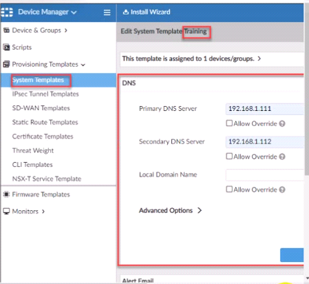Open help for Primary DNS Allow Override
The image size is (309, 284).
282,123
